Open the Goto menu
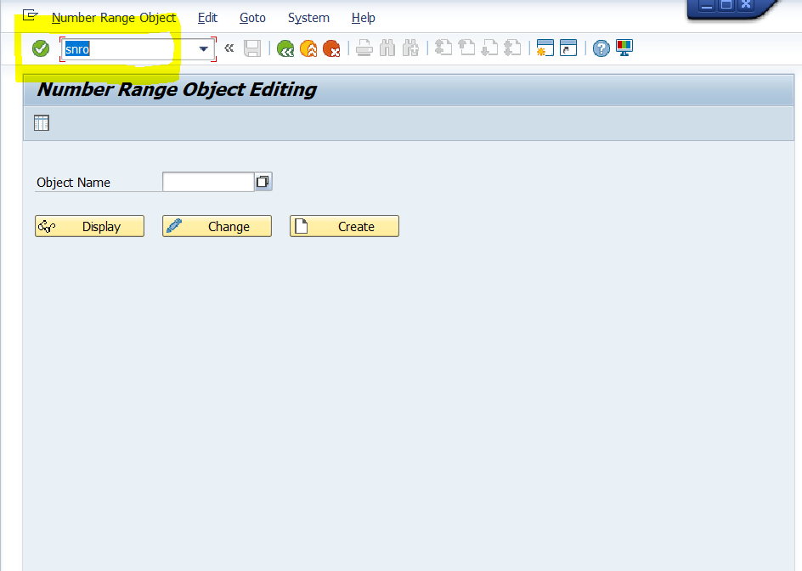Screen dimensions: 802x571 pos(252,18)
